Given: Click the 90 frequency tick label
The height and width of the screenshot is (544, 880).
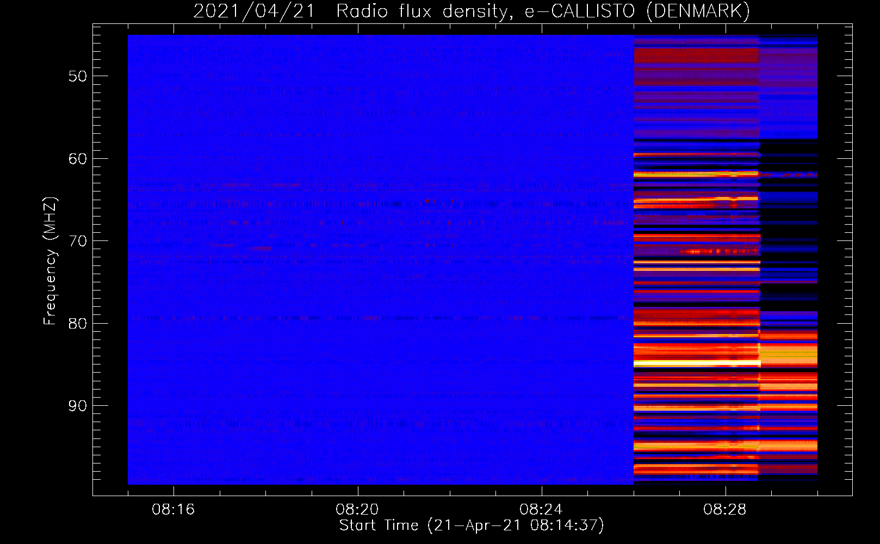Looking at the screenshot, I should coord(78,406).
